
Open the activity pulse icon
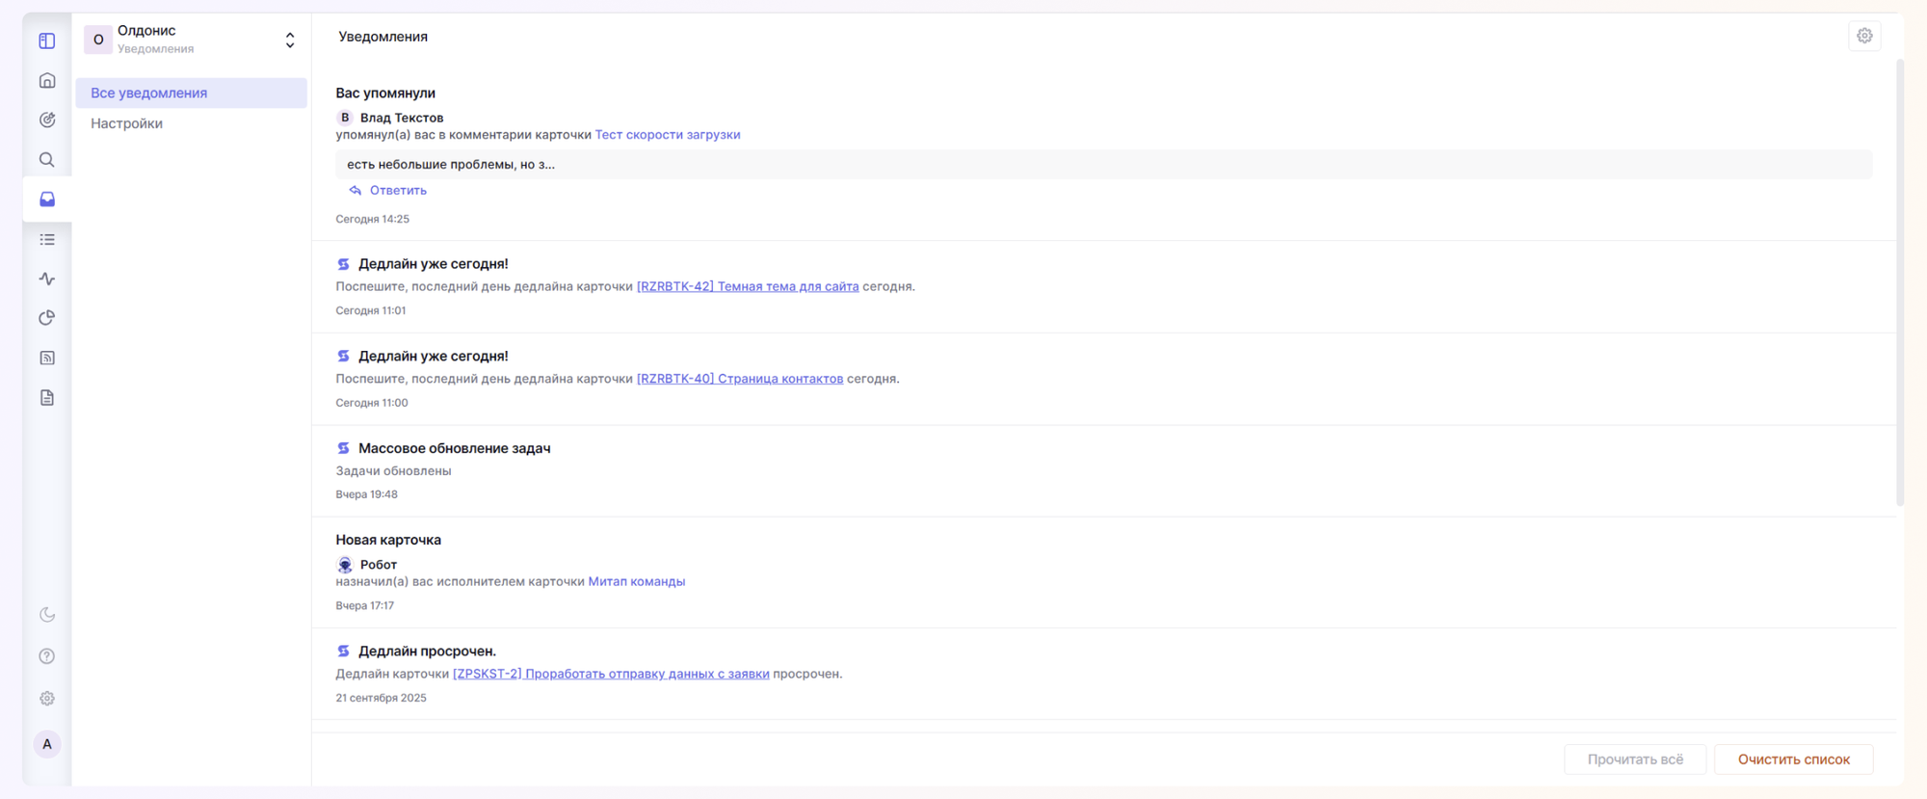coord(46,279)
